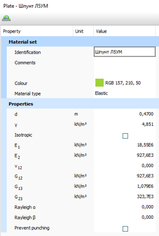Open the Material type Elastic dropdown
The image size is (159, 236).
click(125, 93)
